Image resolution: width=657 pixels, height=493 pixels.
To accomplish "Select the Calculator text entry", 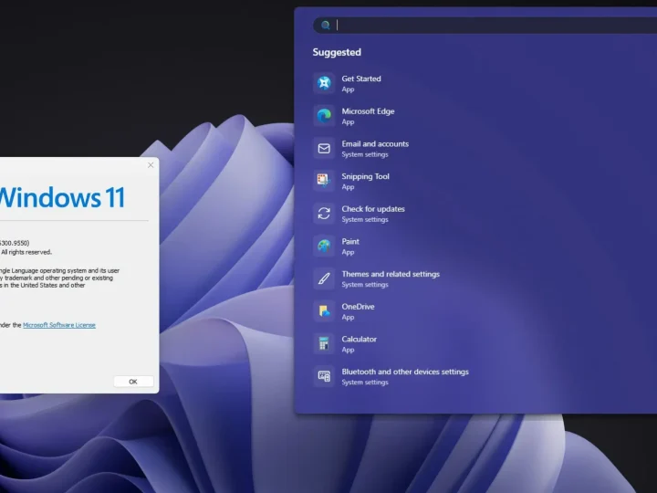I will tap(360, 339).
